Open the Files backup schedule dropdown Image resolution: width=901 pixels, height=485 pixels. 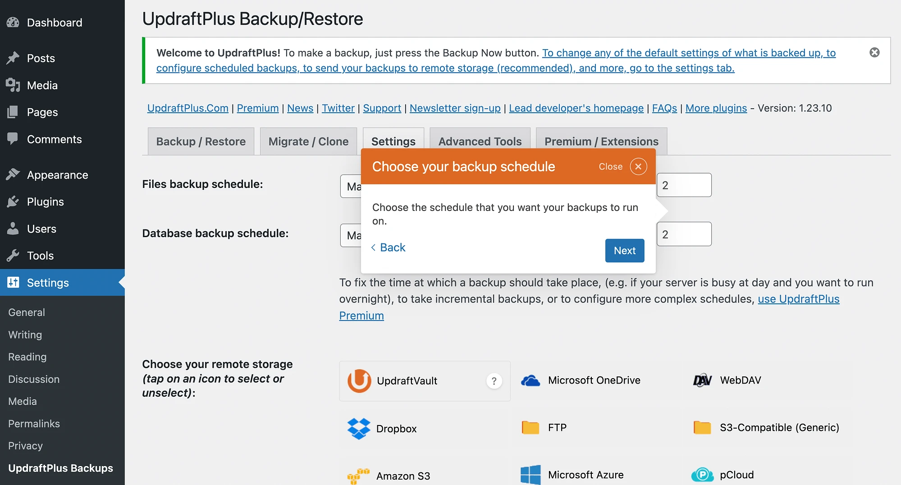point(351,186)
